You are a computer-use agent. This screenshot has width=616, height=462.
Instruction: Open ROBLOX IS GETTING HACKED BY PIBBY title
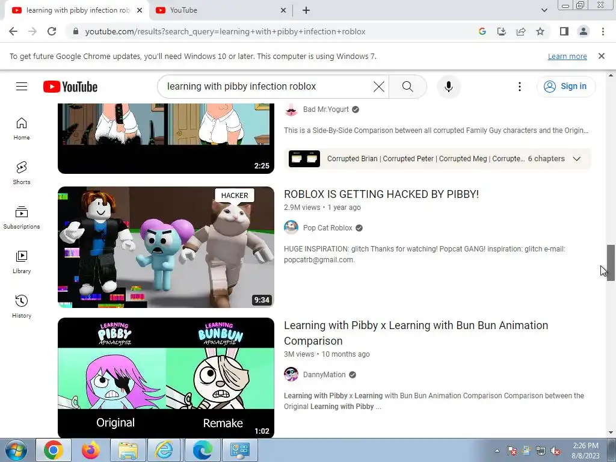pyautogui.click(x=381, y=194)
